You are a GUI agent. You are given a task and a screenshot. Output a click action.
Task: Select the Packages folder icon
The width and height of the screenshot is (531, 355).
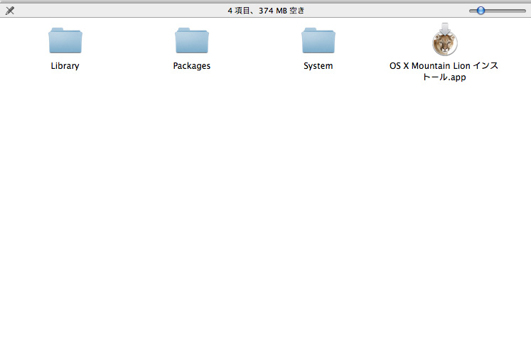[192, 40]
